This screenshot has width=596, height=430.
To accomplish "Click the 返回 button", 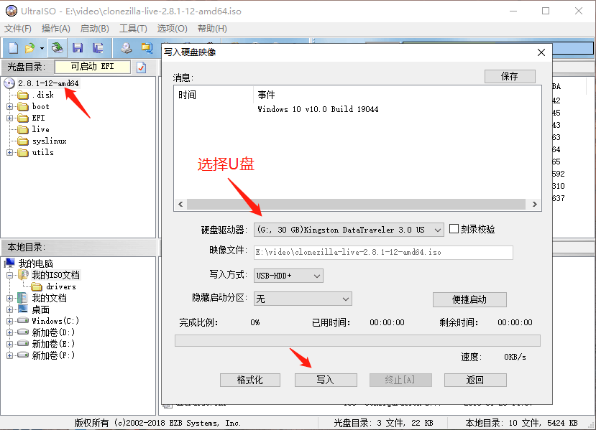I will point(475,380).
